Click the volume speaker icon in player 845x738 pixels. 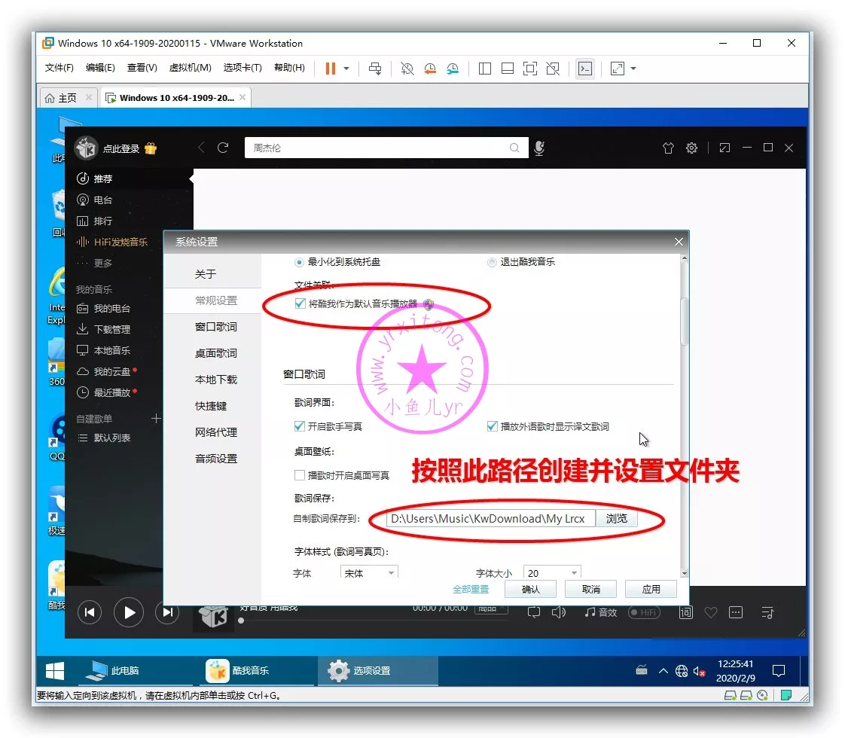coord(558,612)
